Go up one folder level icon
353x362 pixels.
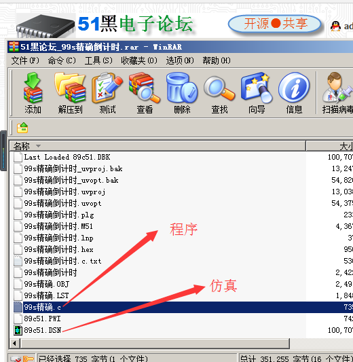(22, 128)
